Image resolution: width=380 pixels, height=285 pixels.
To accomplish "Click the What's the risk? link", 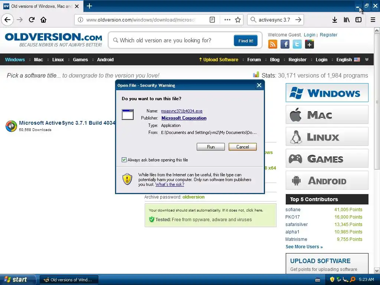I will tap(170, 184).
